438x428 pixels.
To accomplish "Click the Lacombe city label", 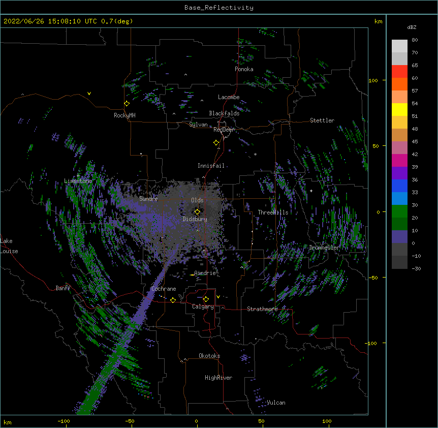I will [229, 97].
